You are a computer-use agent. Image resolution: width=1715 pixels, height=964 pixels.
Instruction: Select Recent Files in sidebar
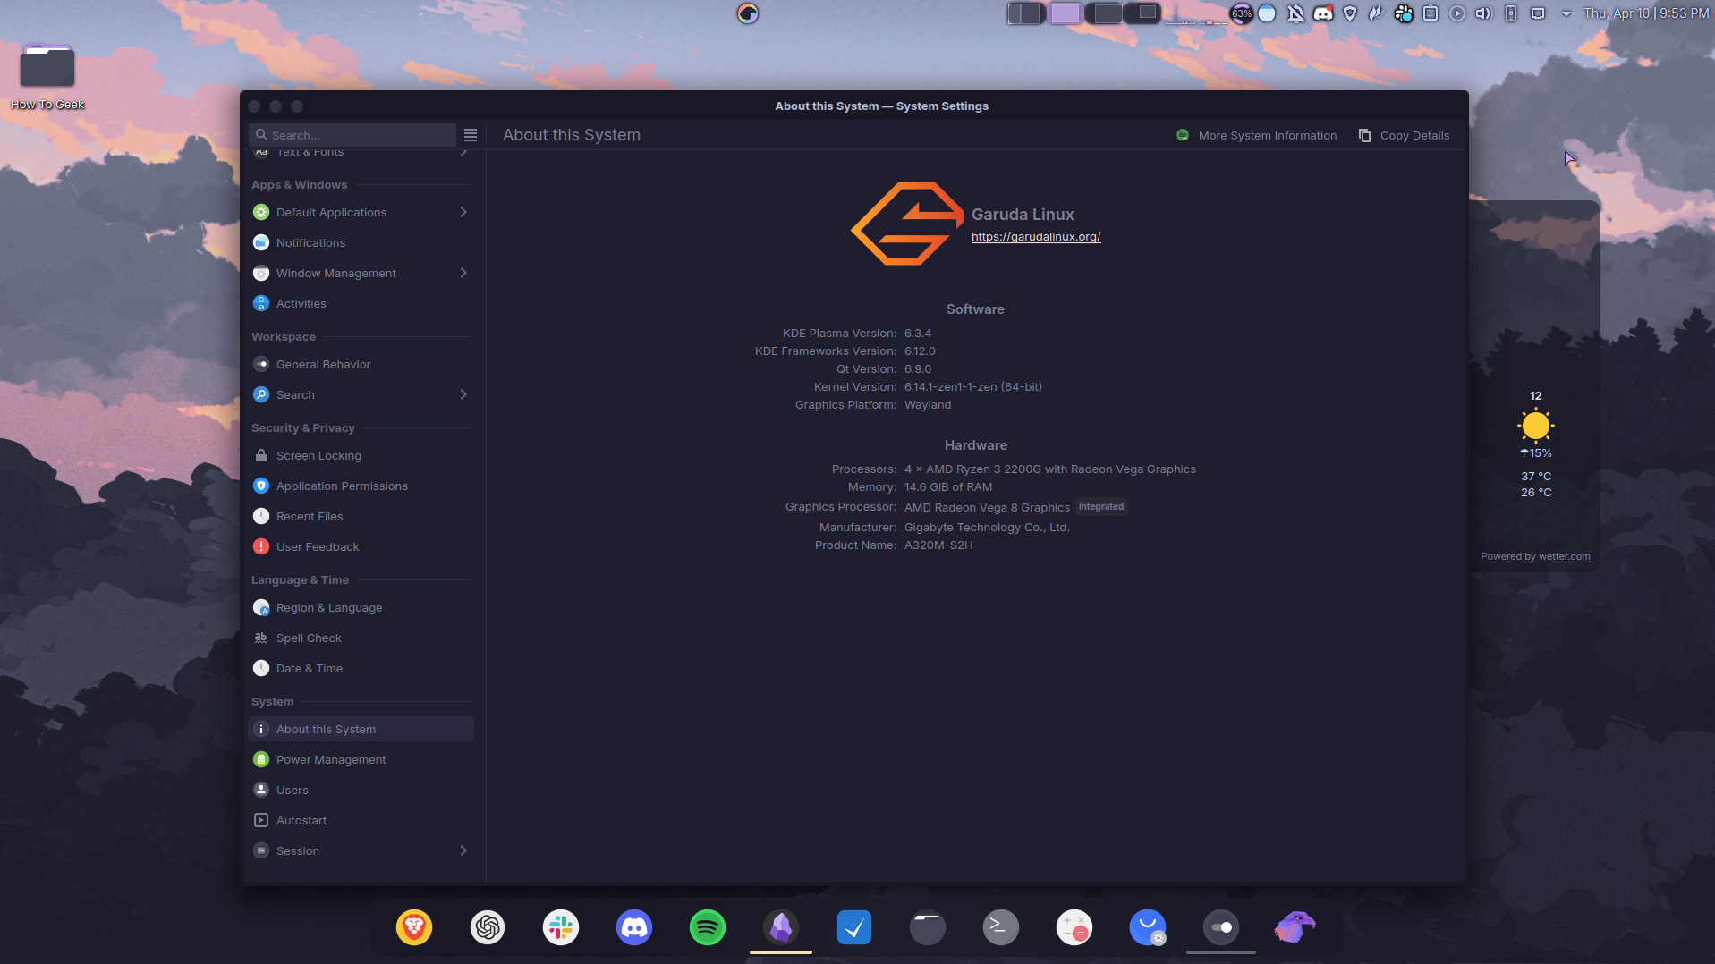click(361, 516)
